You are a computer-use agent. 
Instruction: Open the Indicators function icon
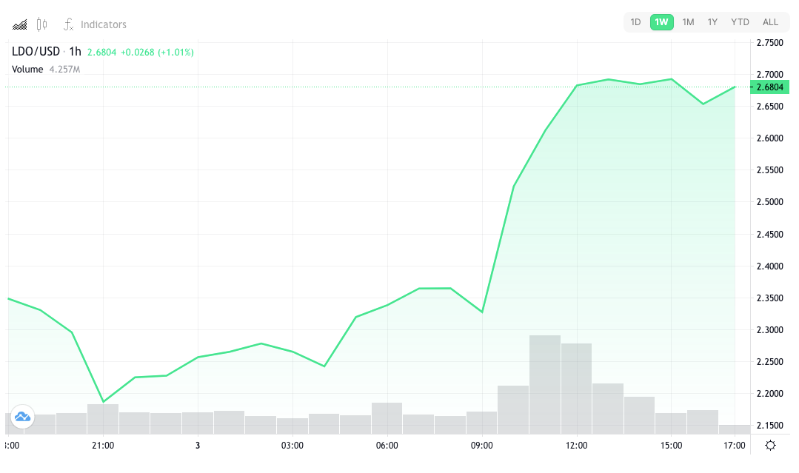click(x=68, y=24)
